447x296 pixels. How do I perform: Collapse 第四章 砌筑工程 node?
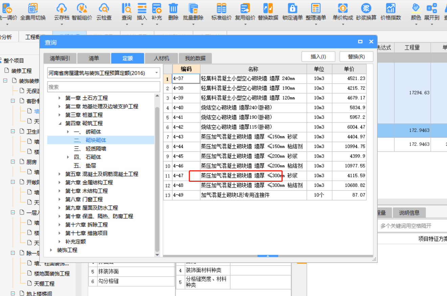(60, 123)
